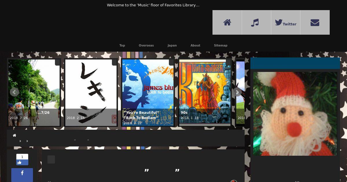Open the James Blunt Back to Bedlam card
The width and height of the screenshot is (347, 182).
(x=148, y=93)
